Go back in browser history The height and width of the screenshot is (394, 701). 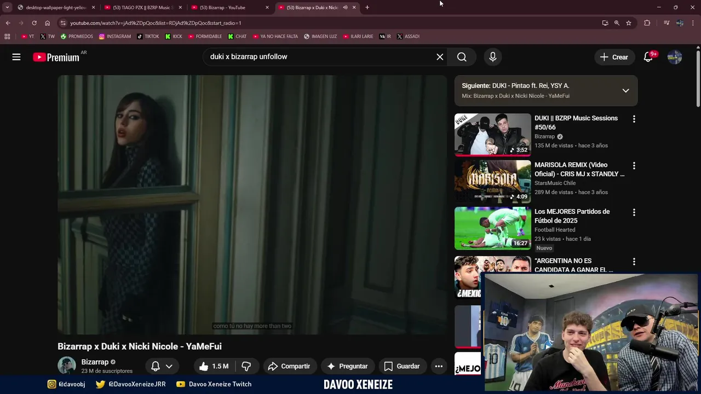click(8, 23)
